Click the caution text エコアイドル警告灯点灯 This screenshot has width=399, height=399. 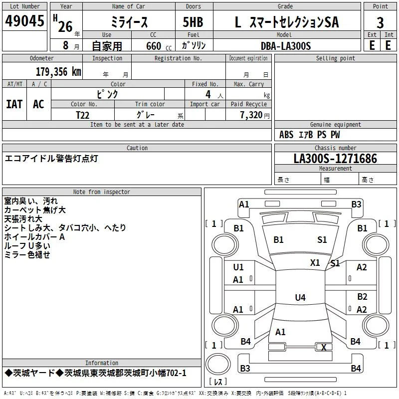tap(51, 159)
